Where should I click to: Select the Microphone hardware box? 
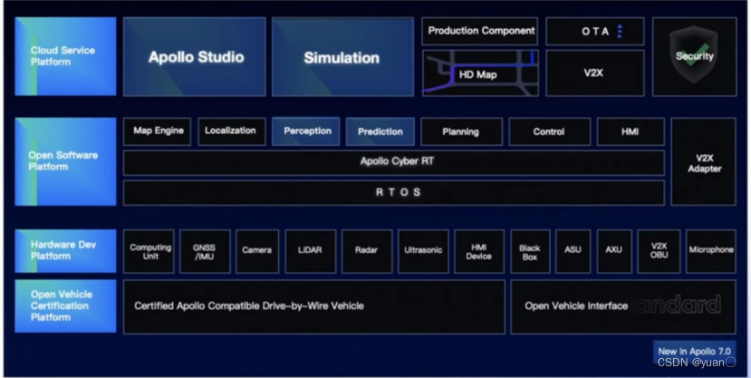click(711, 251)
